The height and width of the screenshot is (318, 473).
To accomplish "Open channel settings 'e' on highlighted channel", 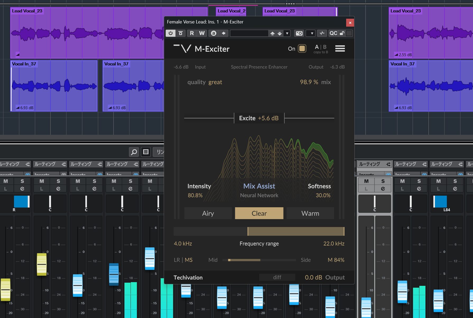I will [383, 189].
